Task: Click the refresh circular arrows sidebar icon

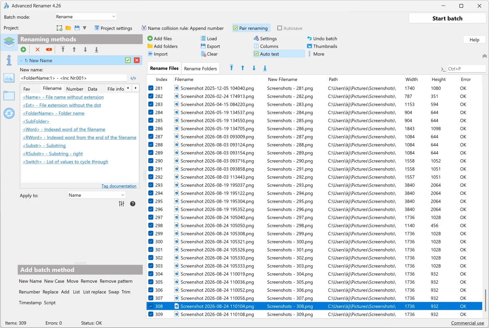Action: click(x=9, y=114)
